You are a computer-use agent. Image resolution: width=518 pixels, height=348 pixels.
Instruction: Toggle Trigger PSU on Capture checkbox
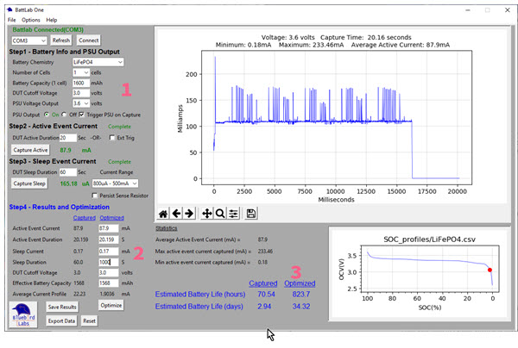(82, 115)
